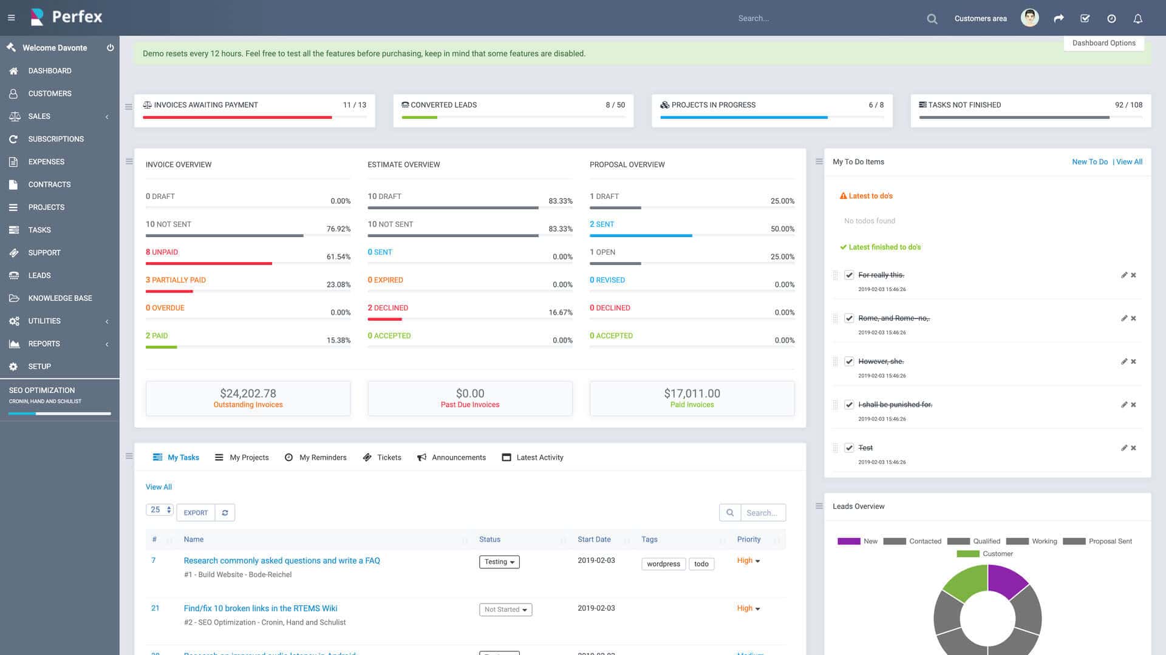Click the drag handle beside My To Do Items
Viewport: 1166px width, 655px height.
point(819,161)
